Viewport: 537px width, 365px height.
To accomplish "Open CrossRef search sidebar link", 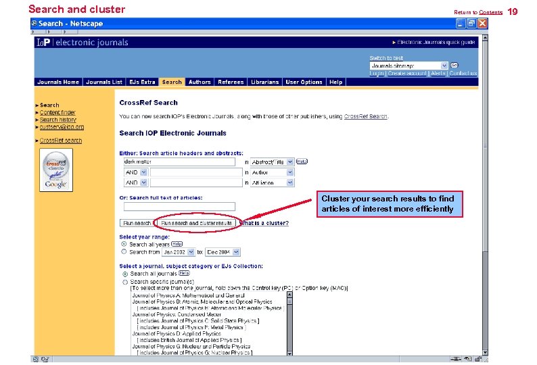I will pyautogui.click(x=61, y=141).
